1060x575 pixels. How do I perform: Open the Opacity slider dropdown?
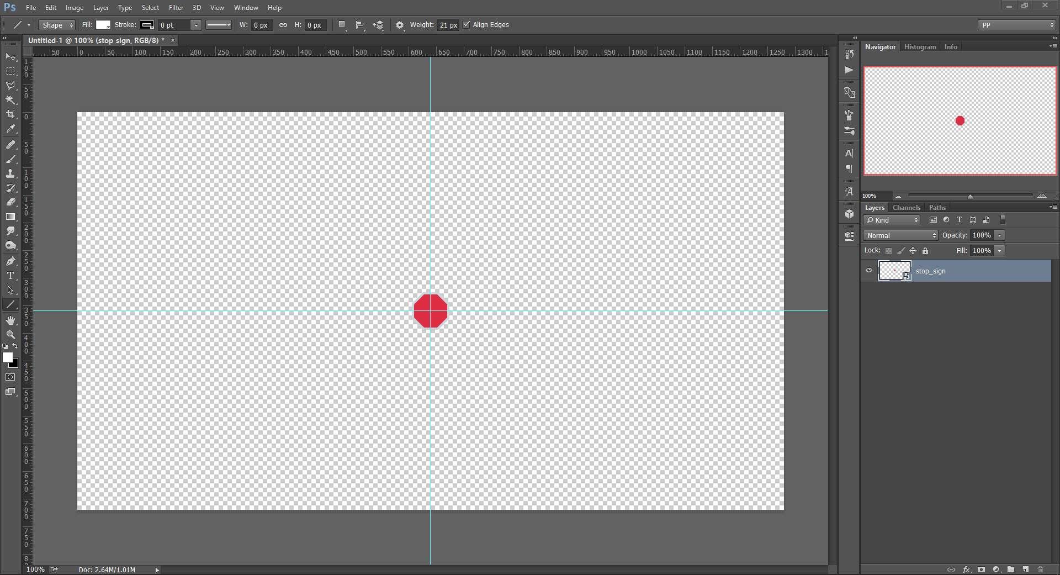(x=999, y=235)
